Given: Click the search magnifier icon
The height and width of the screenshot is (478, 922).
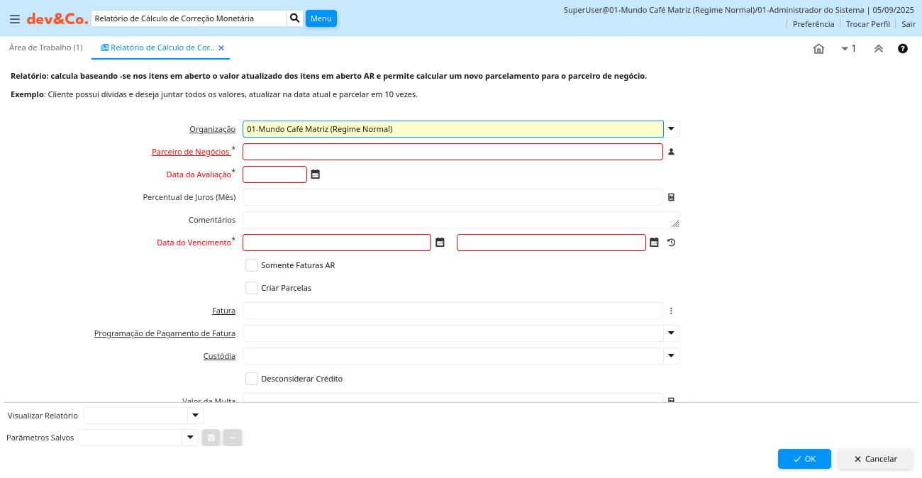Looking at the screenshot, I should tap(295, 18).
